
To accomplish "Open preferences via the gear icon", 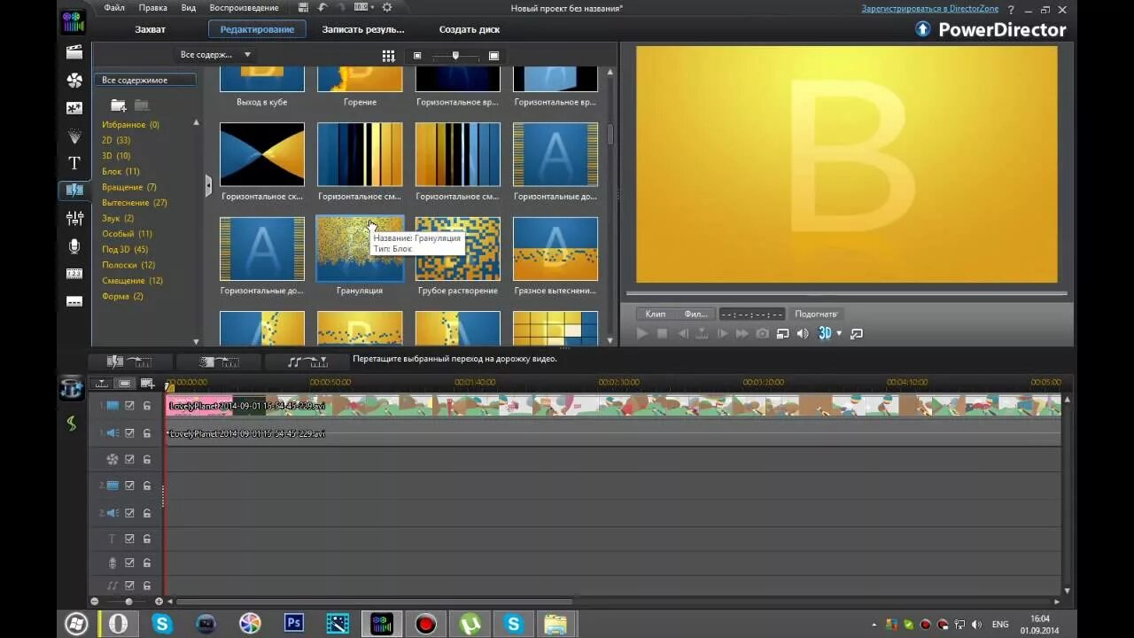I will click(386, 7).
